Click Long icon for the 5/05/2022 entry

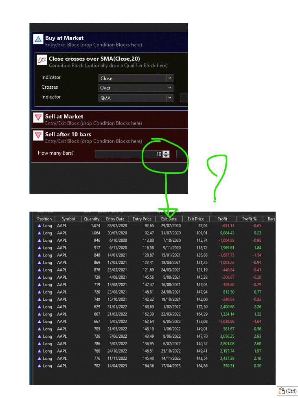pyautogui.click(x=39, y=321)
